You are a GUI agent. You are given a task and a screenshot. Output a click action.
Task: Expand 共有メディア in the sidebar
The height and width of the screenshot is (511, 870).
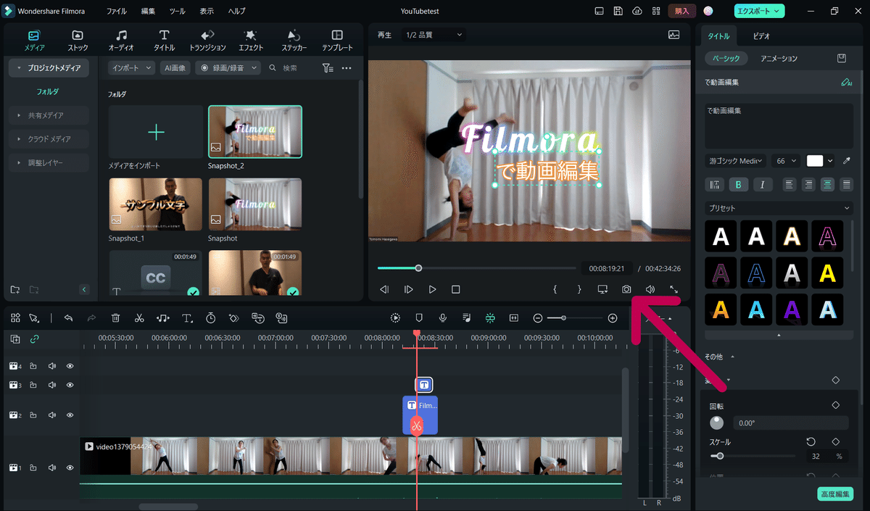pos(49,115)
